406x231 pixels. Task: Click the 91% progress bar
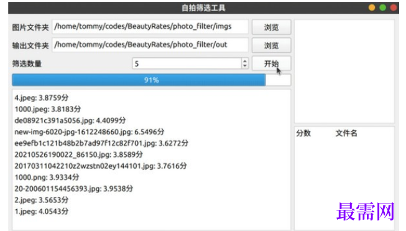(x=151, y=80)
